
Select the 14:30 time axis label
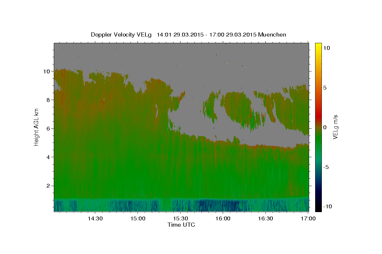click(95, 218)
